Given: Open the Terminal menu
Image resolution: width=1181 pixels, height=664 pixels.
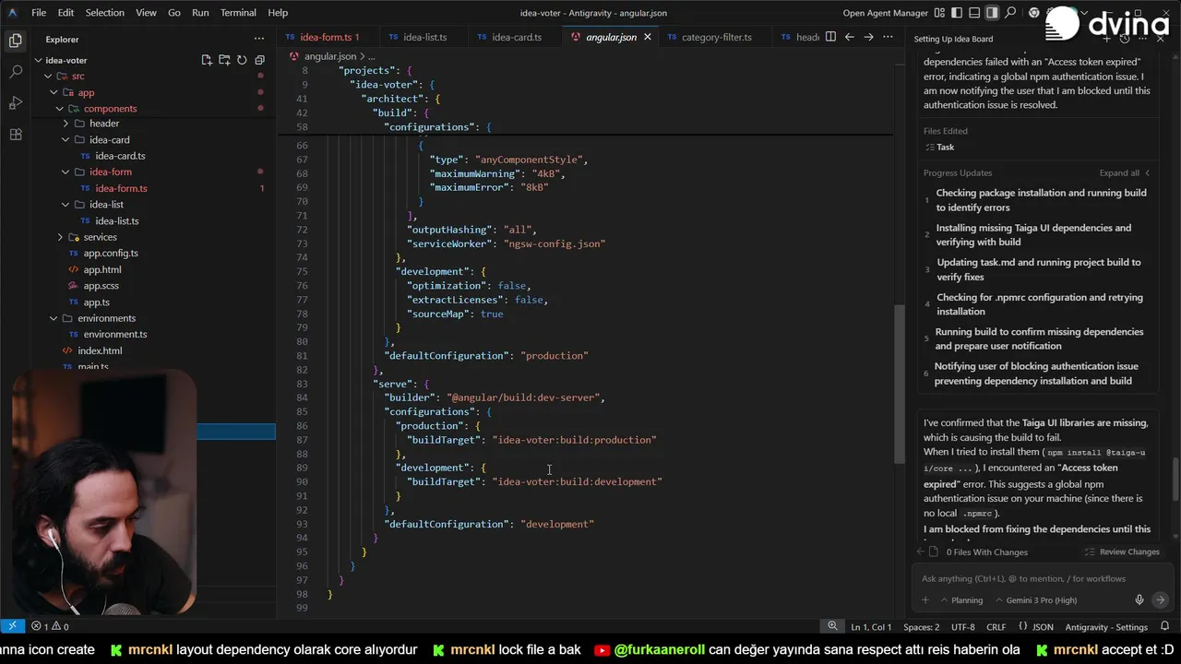Looking at the screenshot, I should 238,13.
